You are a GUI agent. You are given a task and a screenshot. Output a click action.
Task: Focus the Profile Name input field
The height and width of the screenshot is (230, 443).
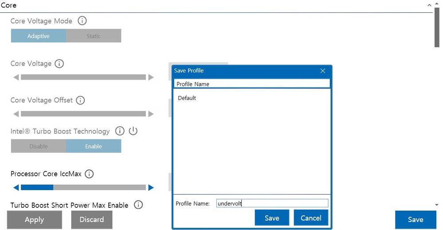tap(272, 203)
